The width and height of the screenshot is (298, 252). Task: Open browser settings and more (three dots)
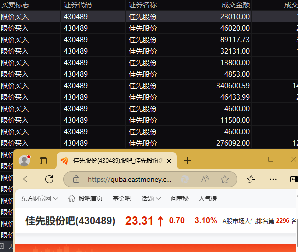click(273, 179)
